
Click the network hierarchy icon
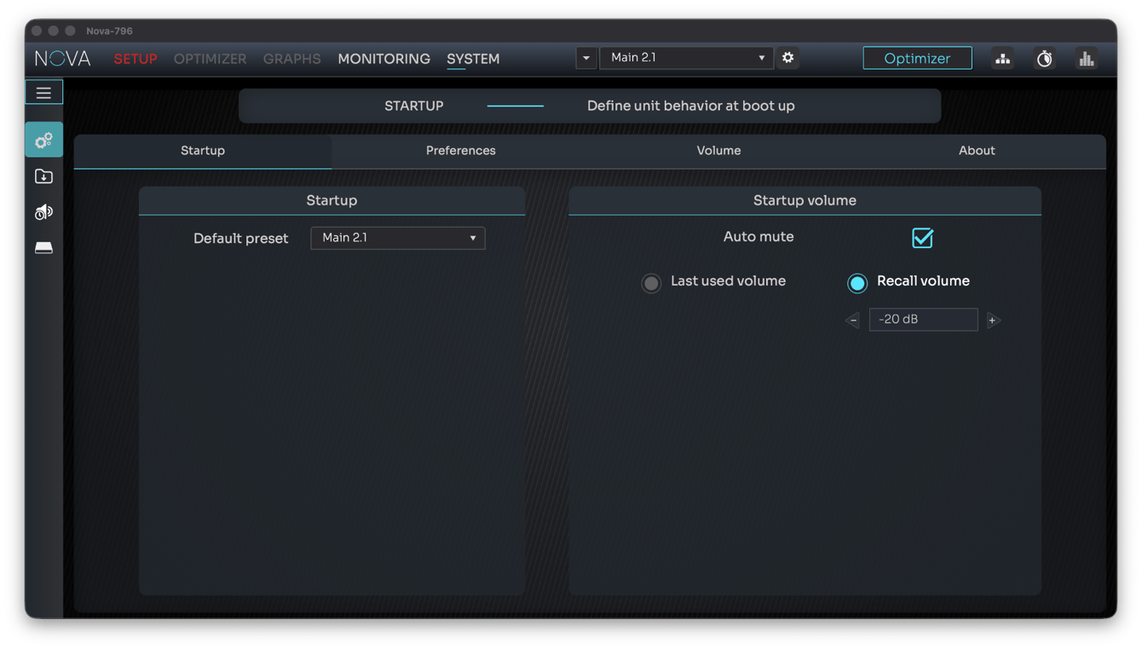(x=1002, y=58)
